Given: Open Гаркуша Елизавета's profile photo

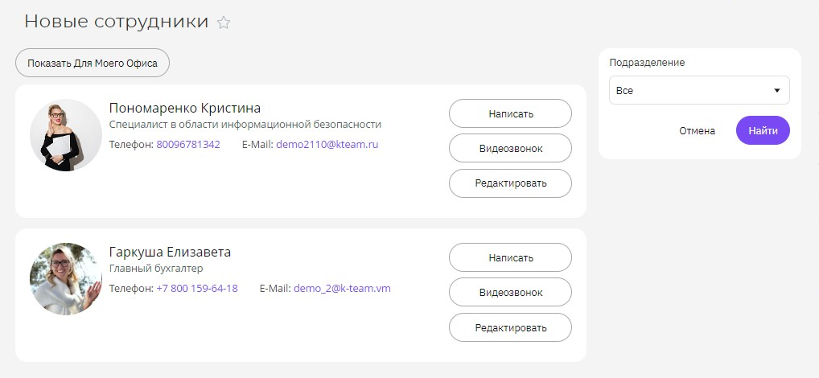Looking at the screenshot, I should tap(66, 279).
